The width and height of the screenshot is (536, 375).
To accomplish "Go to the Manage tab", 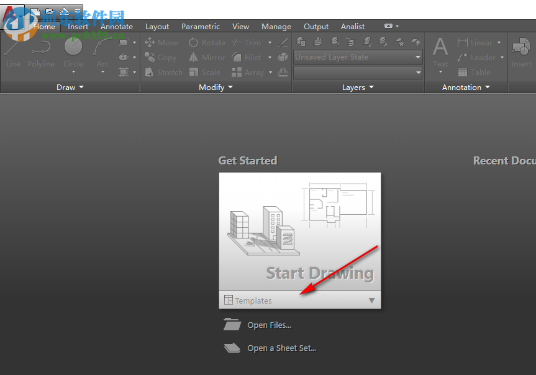I will [x=276, y=27].
